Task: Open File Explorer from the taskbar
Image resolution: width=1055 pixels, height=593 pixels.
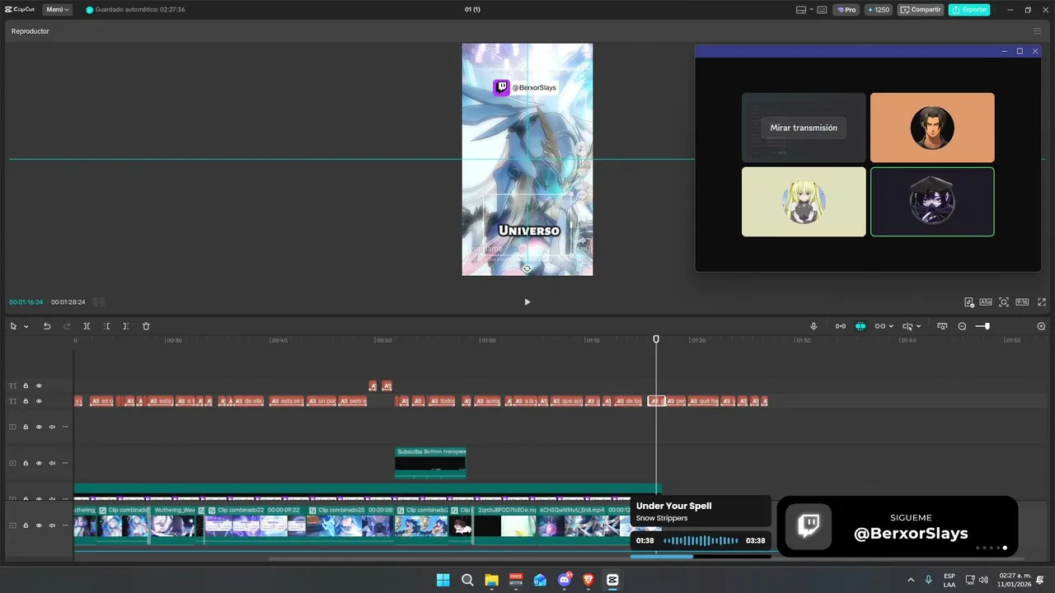Action: tap(491, 580)
